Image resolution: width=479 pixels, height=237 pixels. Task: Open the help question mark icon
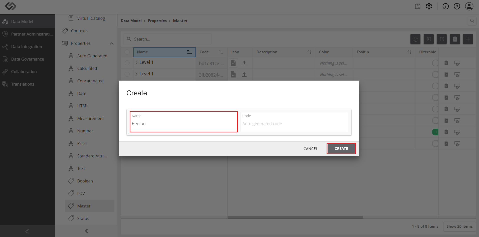(x=457, y=6)
